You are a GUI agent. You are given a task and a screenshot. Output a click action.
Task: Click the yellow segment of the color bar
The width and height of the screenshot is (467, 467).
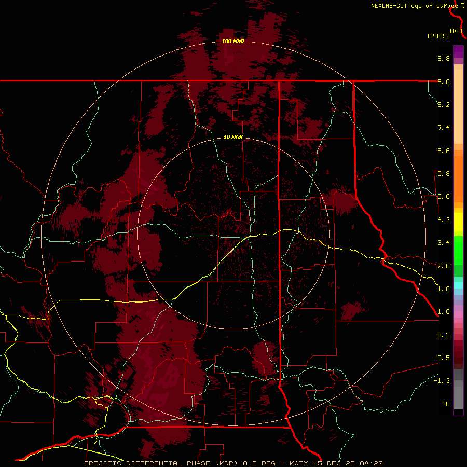pyautogui.click(x=458, y=222)
